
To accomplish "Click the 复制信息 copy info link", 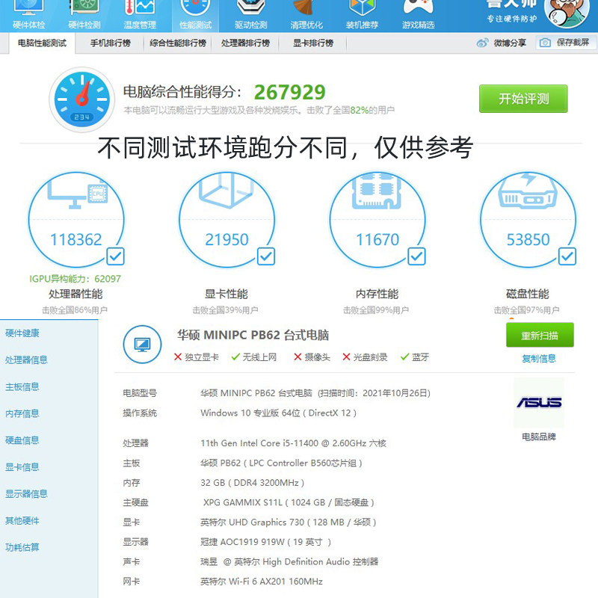I will point(539,359).
